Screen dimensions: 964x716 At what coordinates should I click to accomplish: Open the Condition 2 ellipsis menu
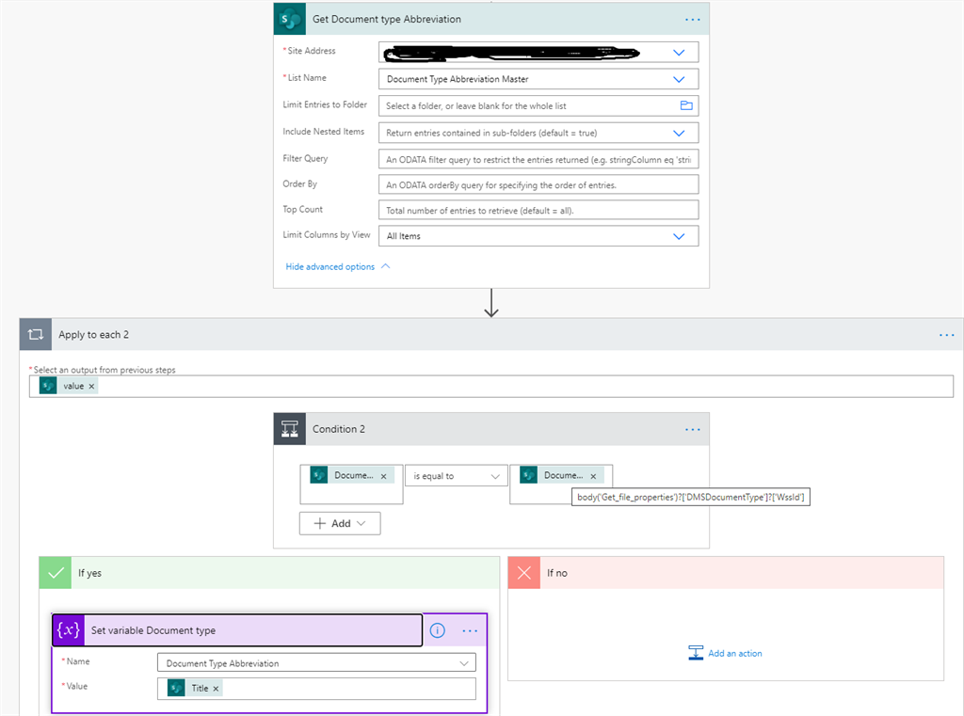[x=693, y=429]
